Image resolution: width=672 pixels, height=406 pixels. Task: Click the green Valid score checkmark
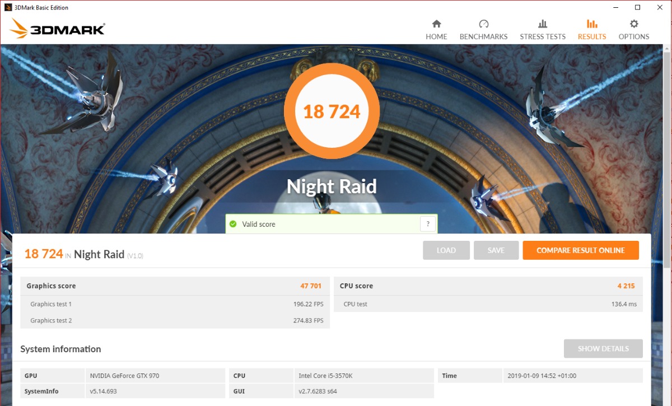[x=233, y=224]
